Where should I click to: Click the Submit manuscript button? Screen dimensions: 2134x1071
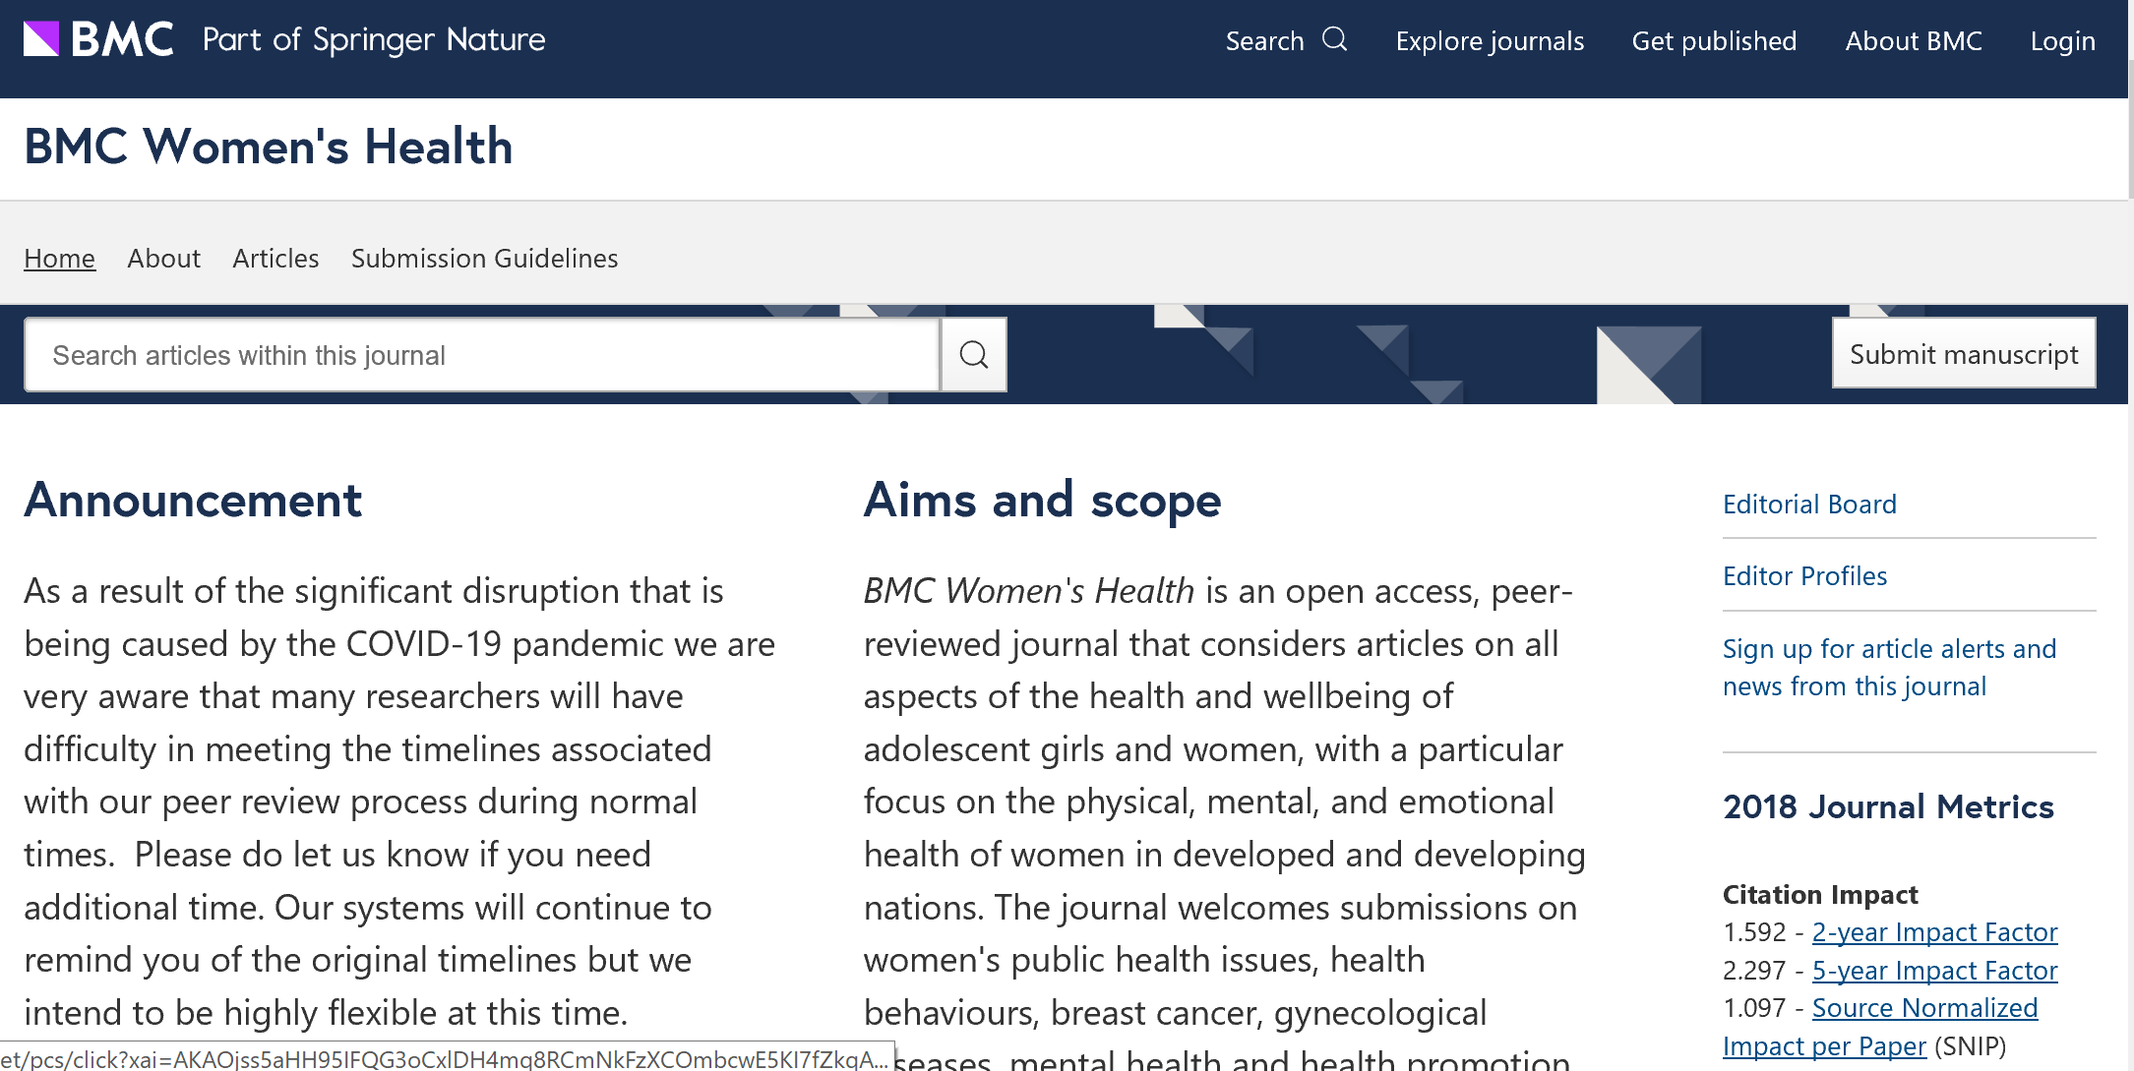(1964, 354)
